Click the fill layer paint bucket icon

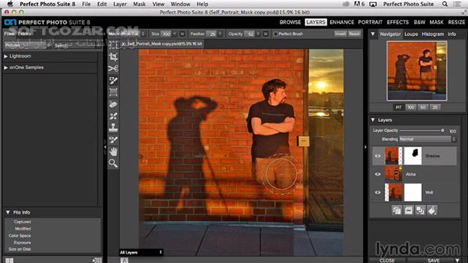[x=432, y=210]
